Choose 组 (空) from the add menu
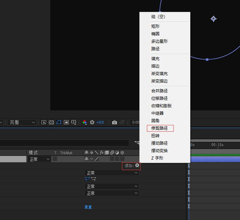Image resolution: width=240 pixels, height=220 pixels. pyautogui.click(x=165, y=17)
